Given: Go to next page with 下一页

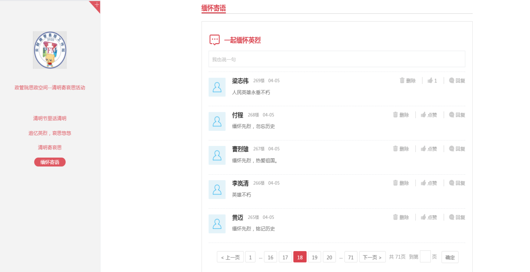Looking at the screenshot, I should tap(372, 257).
